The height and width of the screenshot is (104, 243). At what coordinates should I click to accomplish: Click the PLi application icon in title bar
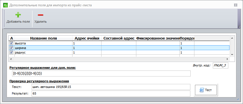[5, 5]
